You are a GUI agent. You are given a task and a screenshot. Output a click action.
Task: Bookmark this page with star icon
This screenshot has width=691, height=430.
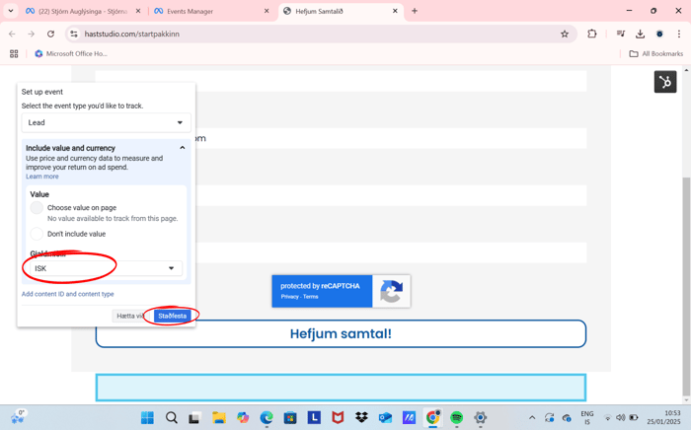[564, 34]
